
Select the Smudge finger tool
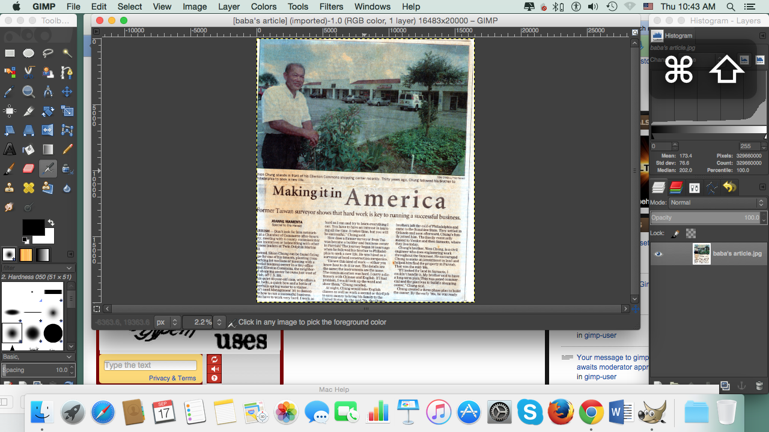pyautogui.click(x=10, y=207)
